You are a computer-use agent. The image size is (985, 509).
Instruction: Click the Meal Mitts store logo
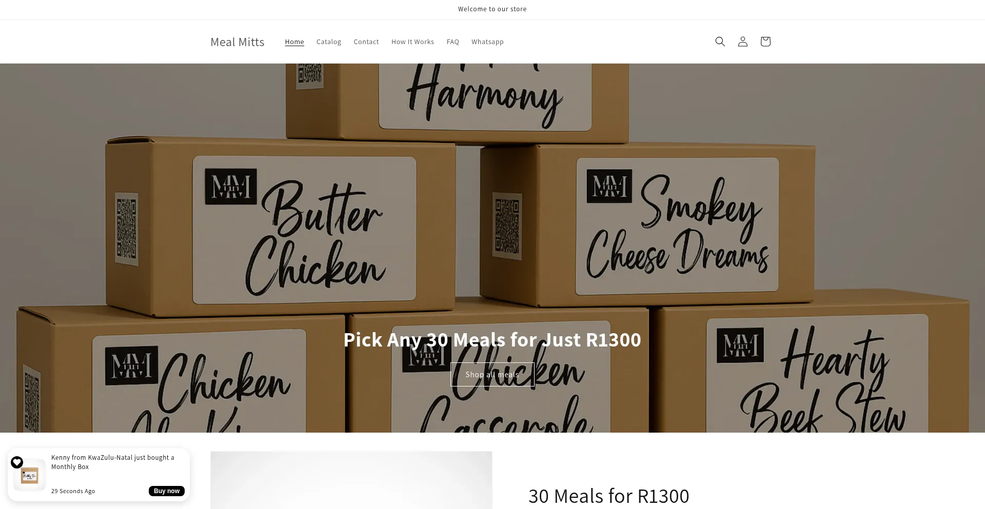237,42
